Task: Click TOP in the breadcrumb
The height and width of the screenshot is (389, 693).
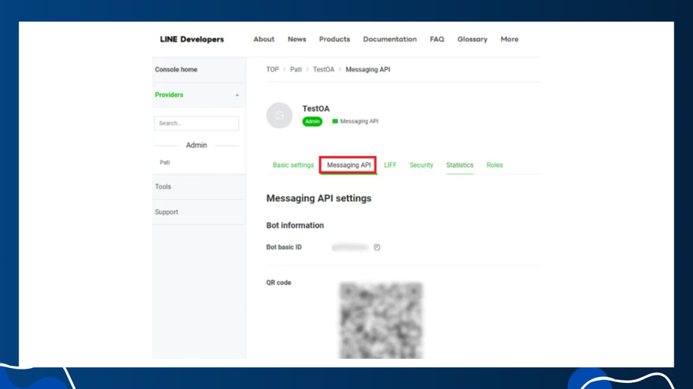Action: click(272, 69)
